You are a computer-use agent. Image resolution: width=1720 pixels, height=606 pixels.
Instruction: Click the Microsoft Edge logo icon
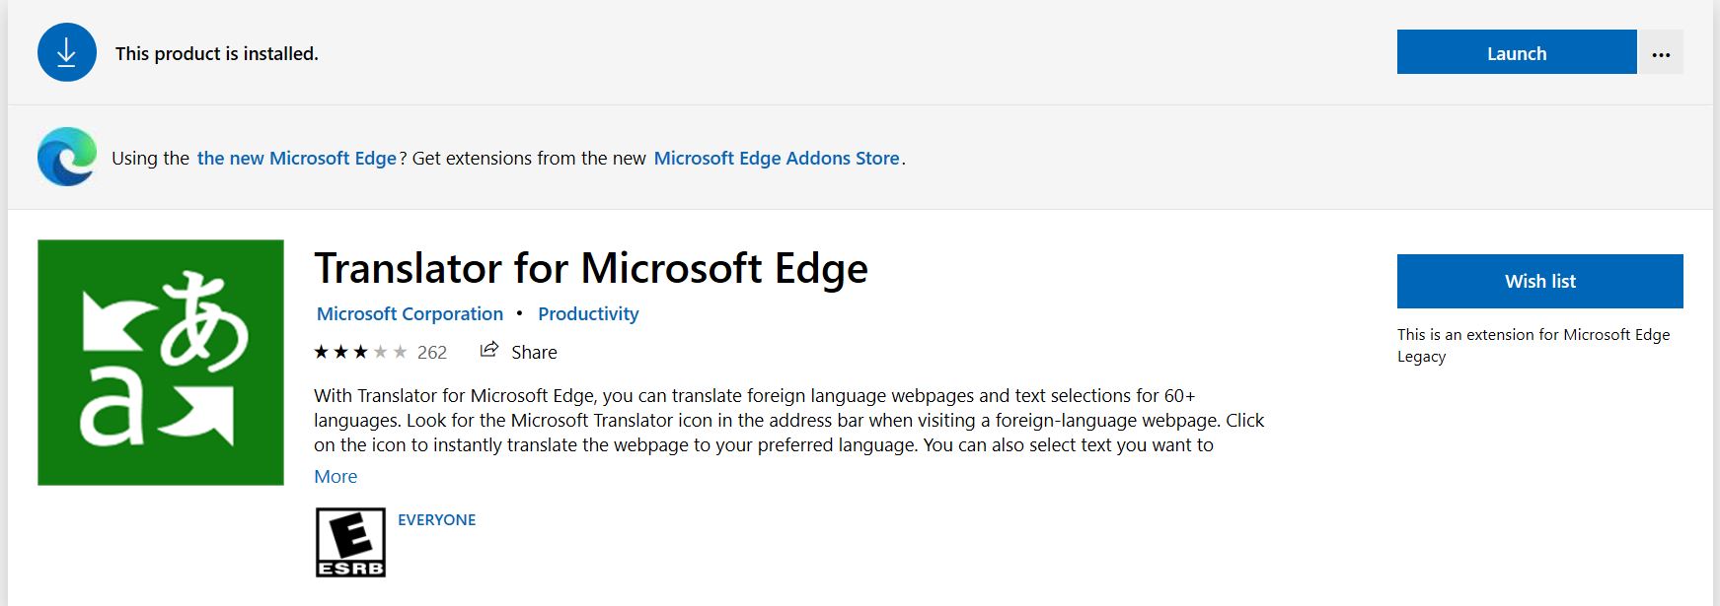point(66,157)
